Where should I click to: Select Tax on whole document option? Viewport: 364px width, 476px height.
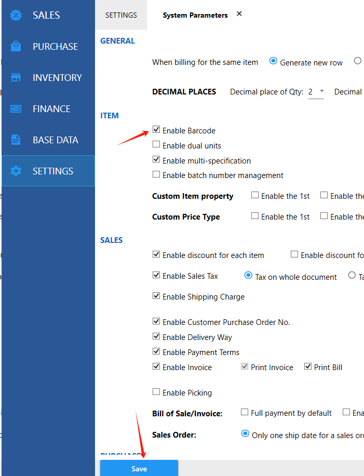point(248,276)
